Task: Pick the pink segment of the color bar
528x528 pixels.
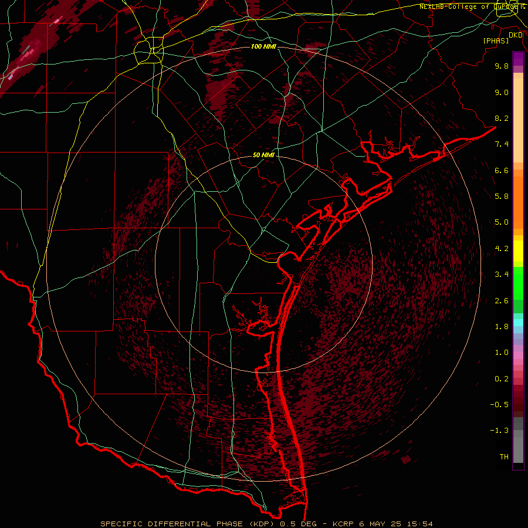Action: coord(518,356)
